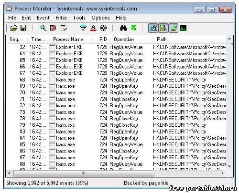Click the vertical scrollbar thumb
The width and height of the screenshot is (239, 193).
pos(229,44)
